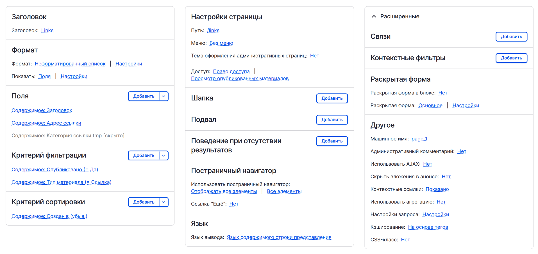Open sort criterion Содержимое: Создан в (убыв.)

(x=49, y=216)
